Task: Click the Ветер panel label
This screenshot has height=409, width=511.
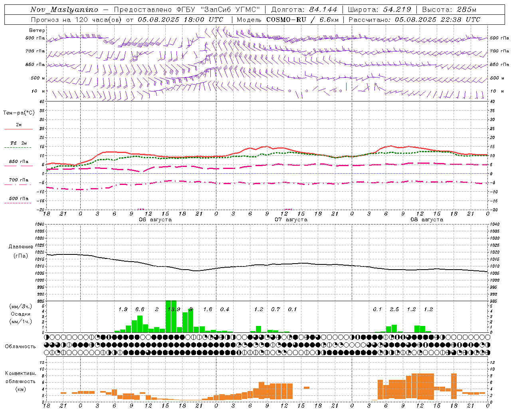Action: click(x=37, y=30)
